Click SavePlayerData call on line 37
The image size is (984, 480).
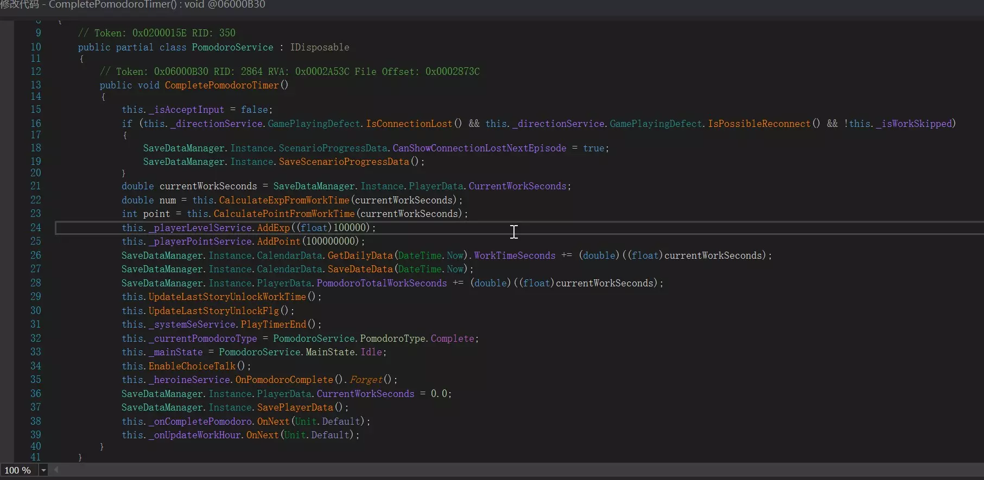point(295,407)
